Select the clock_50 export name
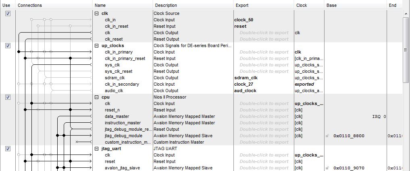Image resolution: width=410 pixels, height=171 pixels. 244,20
